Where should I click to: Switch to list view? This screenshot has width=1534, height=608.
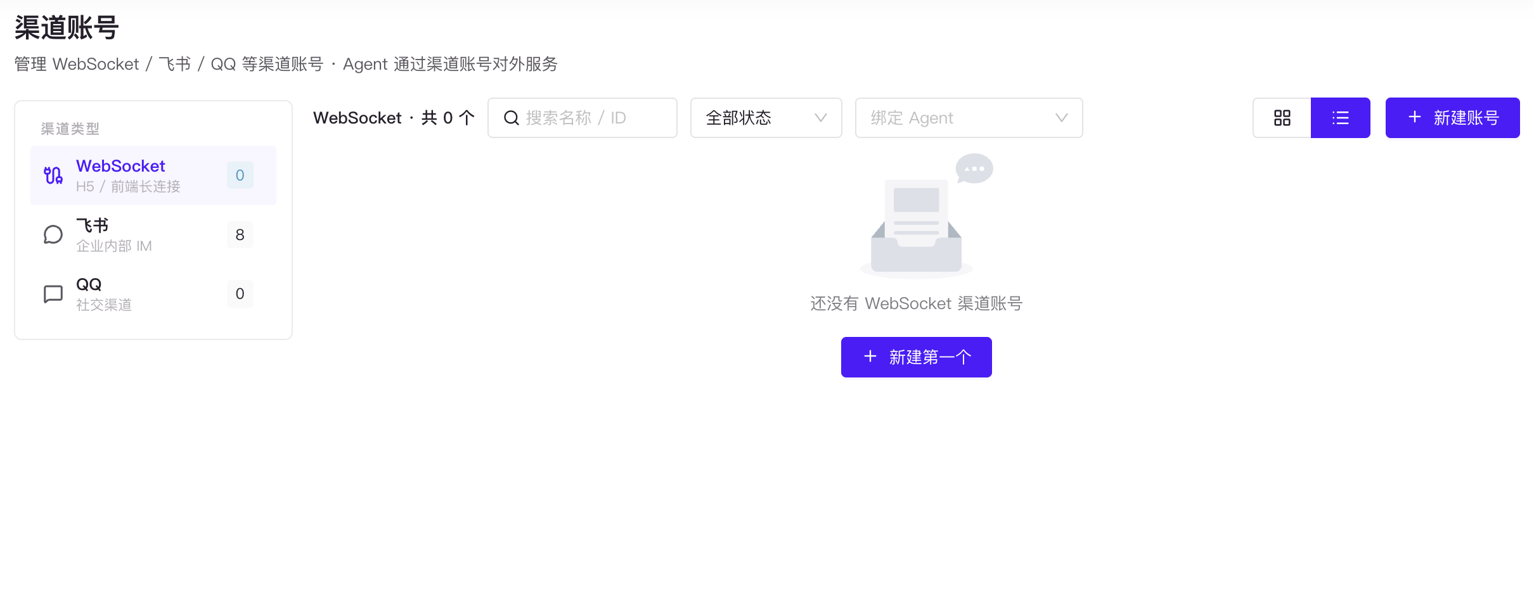(x=1341, y=118)
